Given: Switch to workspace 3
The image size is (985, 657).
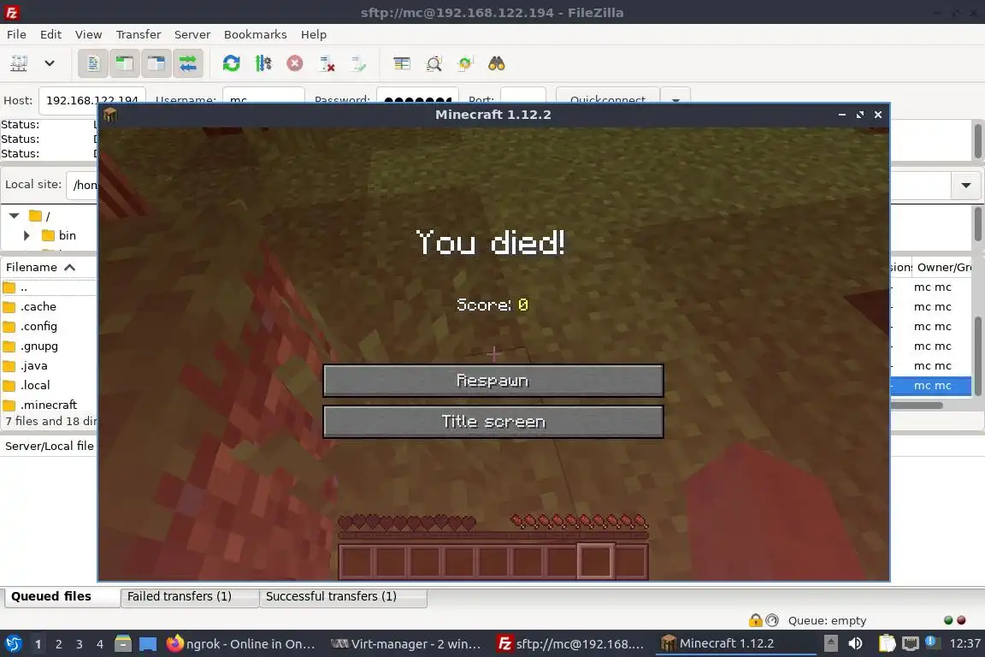Looking at the screenshot, I should point(80,644).
